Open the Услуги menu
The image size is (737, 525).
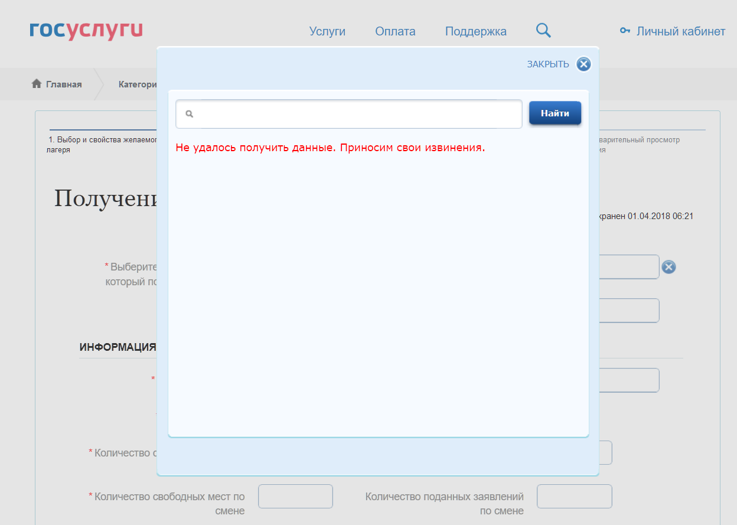click(x=327, y=32)
